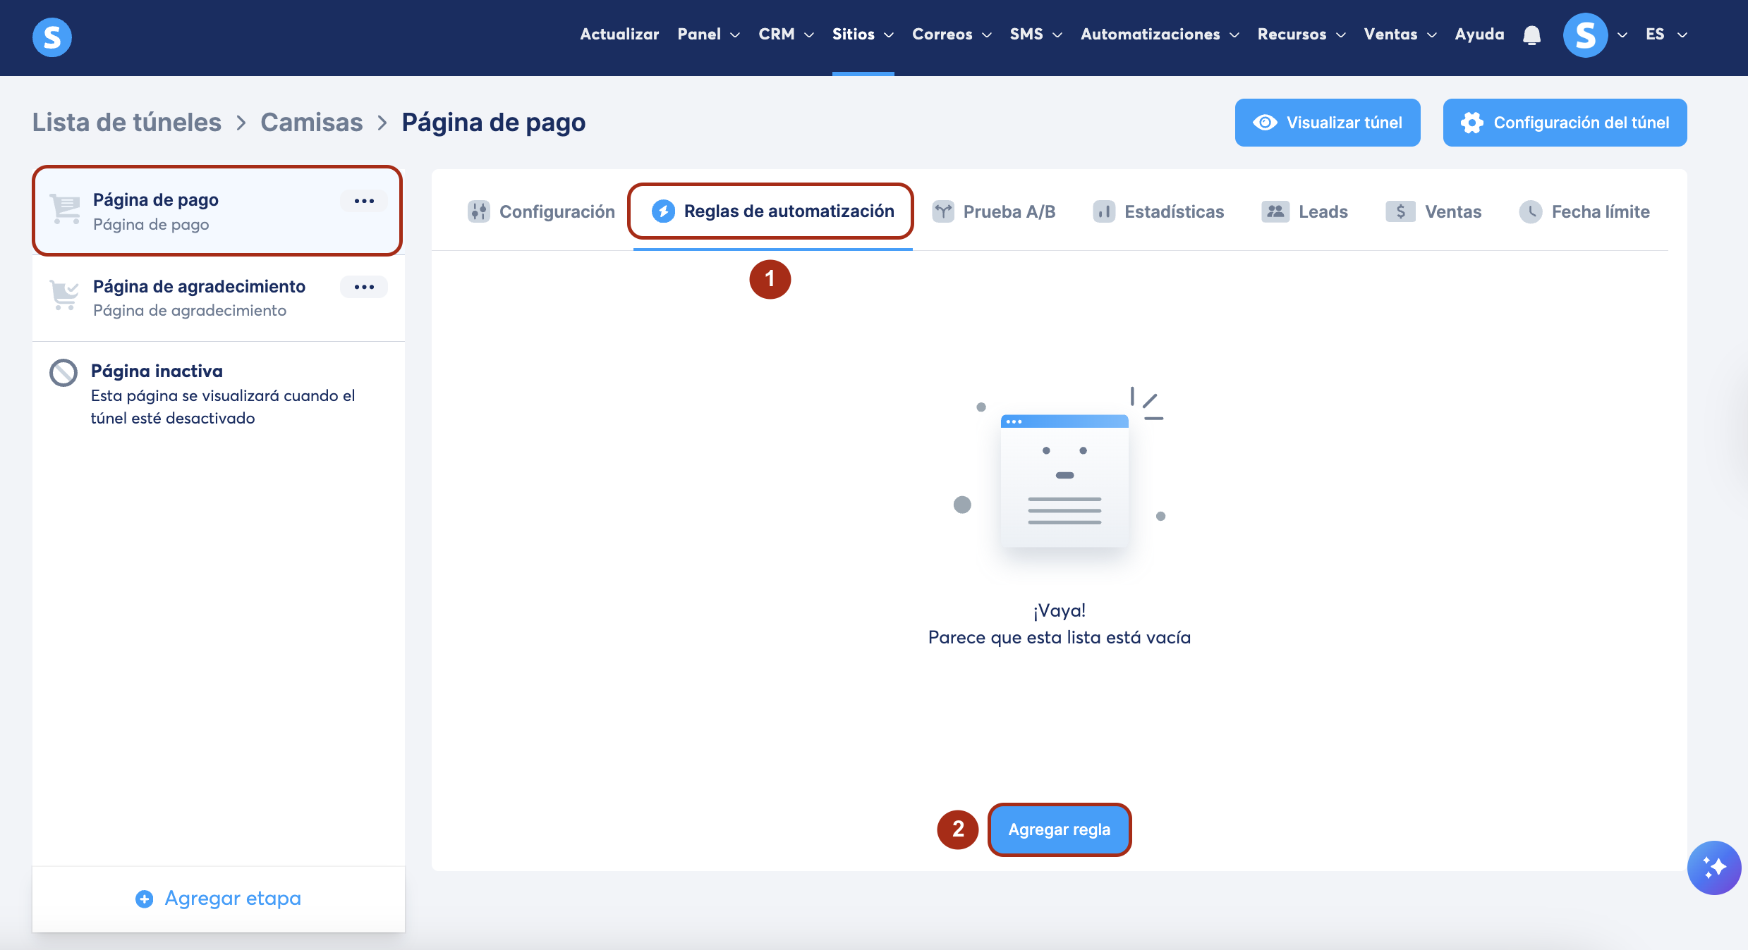The width and height of the screenshot is (1748, 950).
Task: Click the Systeme logo in top-left
Action: 52,37
